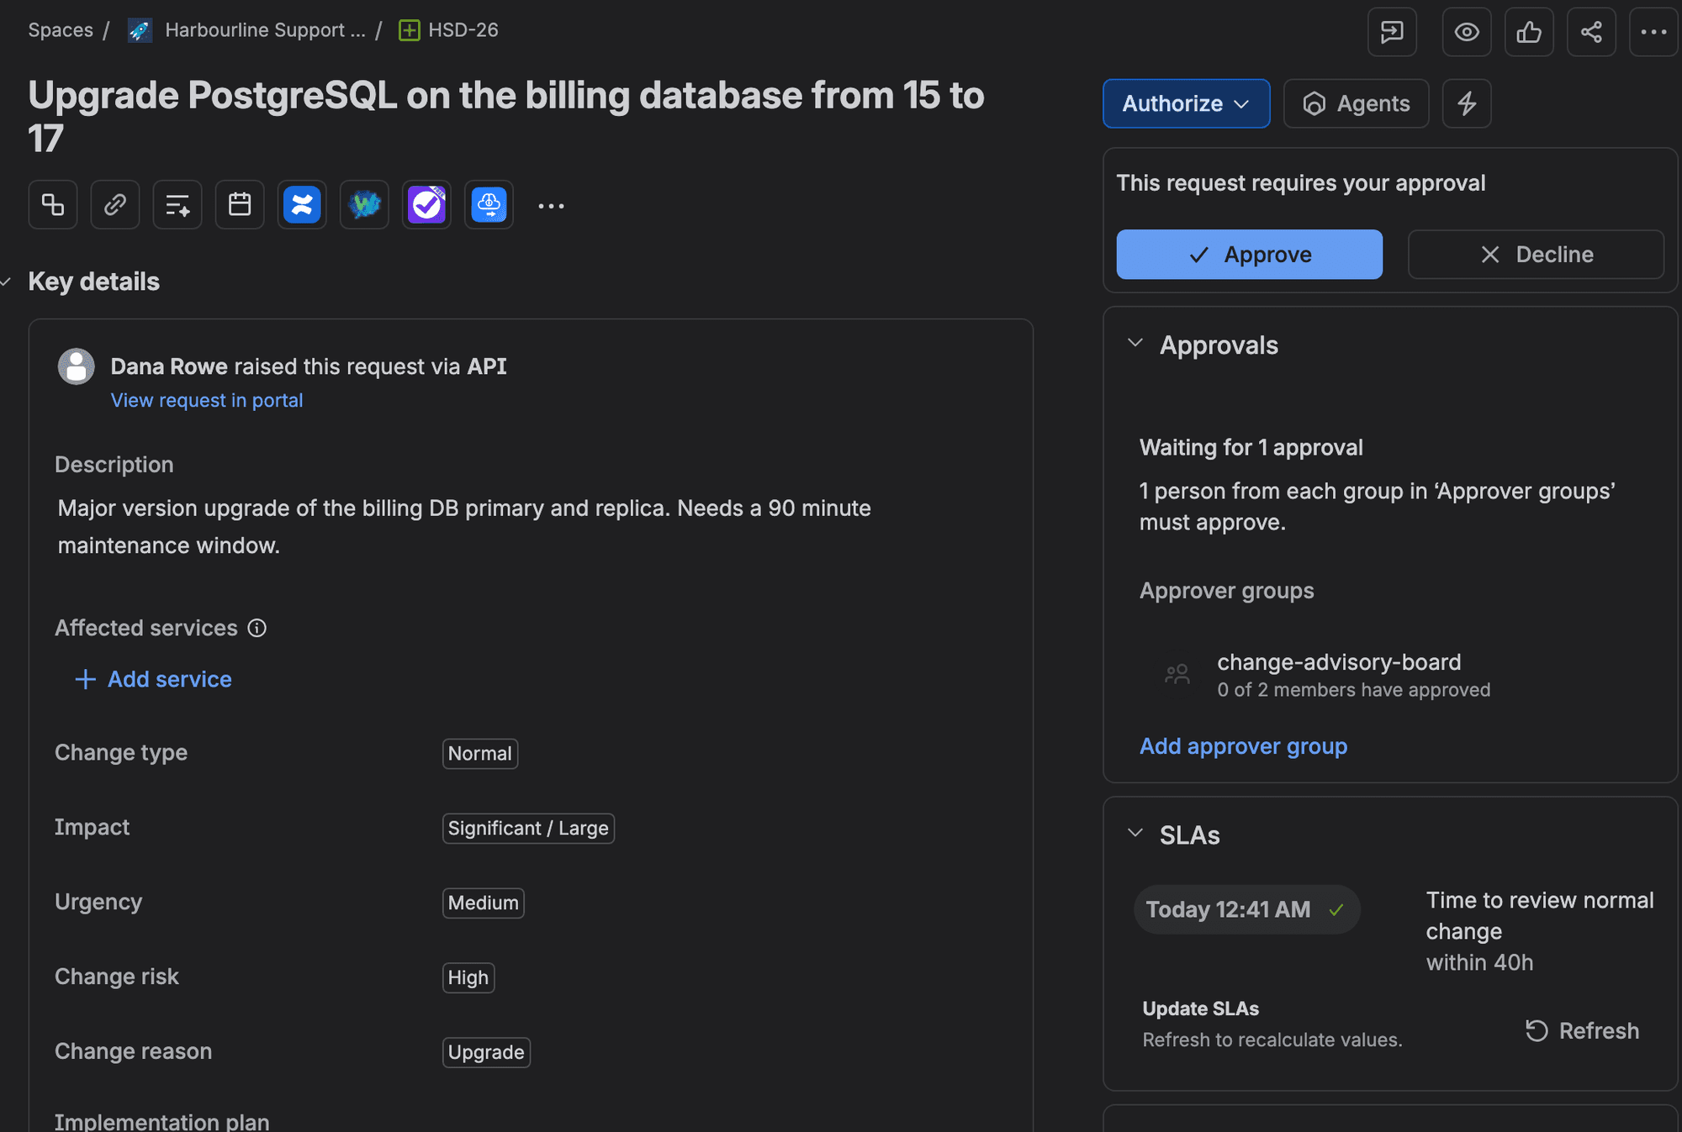Click Add service link
Viewport: 1682px width, 1132px height.
(x=153, y=679)
